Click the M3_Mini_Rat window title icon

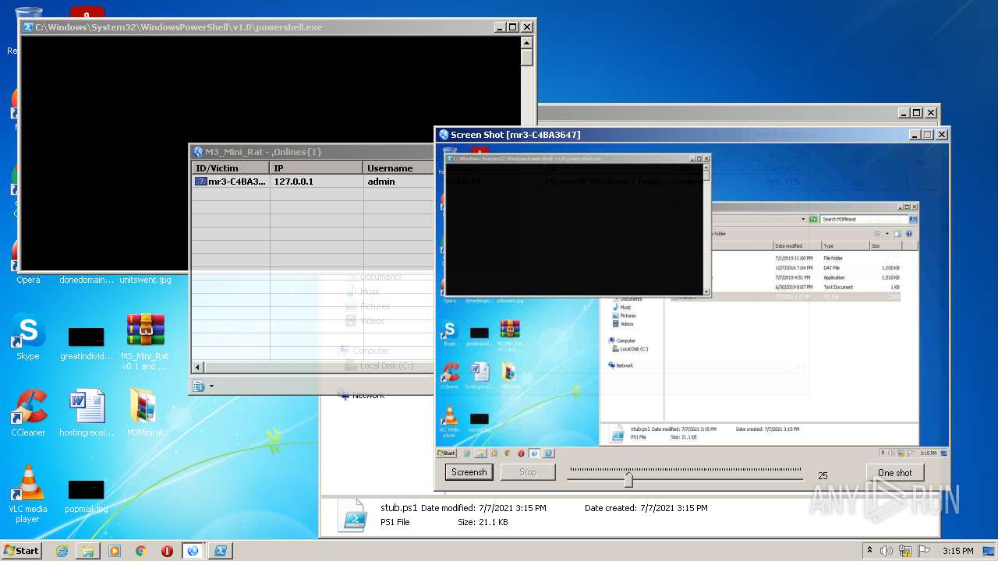(x=198, y=152)
